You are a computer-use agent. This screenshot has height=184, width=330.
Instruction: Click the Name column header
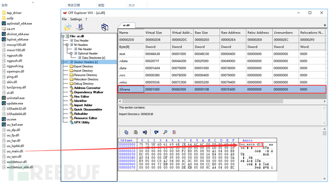tap(131, 32)
